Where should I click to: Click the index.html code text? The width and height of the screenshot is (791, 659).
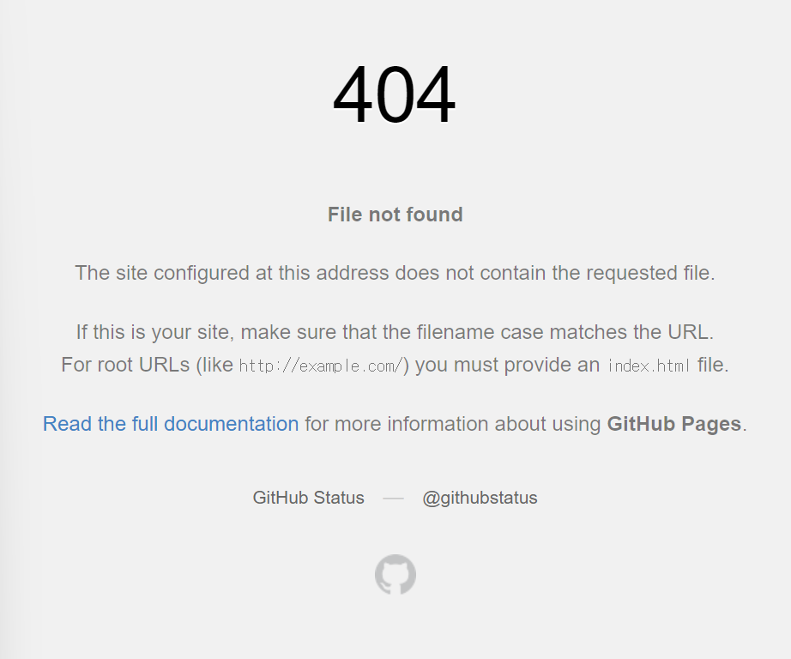point(649,366)
